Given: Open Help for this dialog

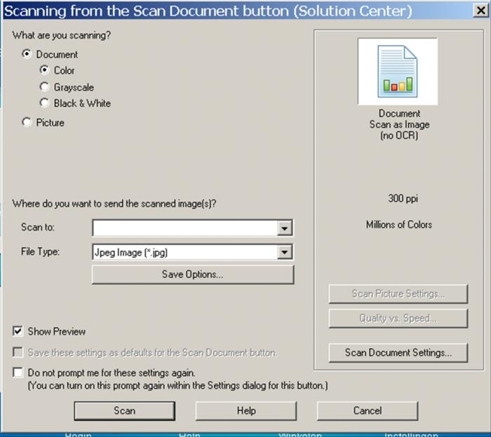Looking at the screenshot, I should (x=246, y=411).
